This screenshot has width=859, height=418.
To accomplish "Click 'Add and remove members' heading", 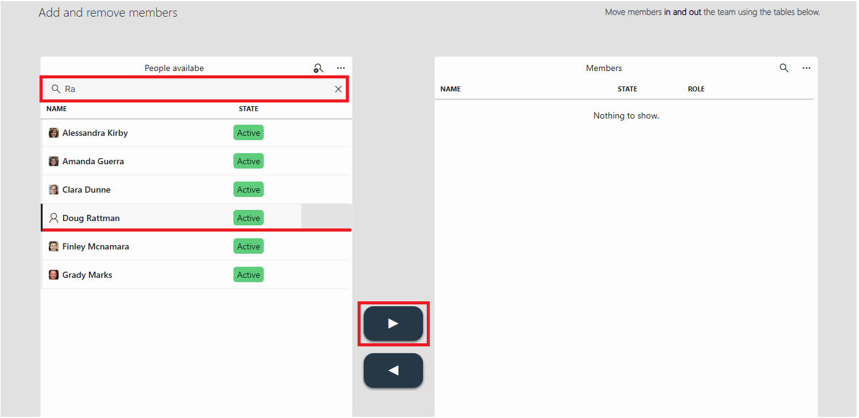I will pos(108,12).
